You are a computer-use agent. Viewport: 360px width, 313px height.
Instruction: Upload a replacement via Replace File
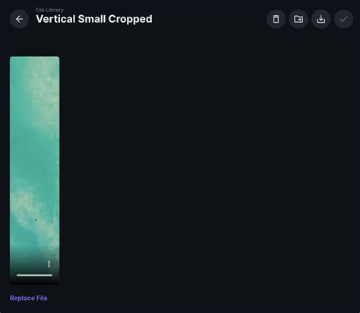coord(29,298)
